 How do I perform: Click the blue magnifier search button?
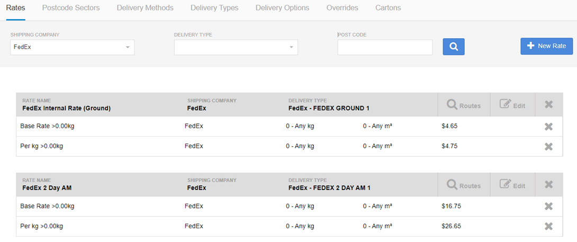(454, 47)
